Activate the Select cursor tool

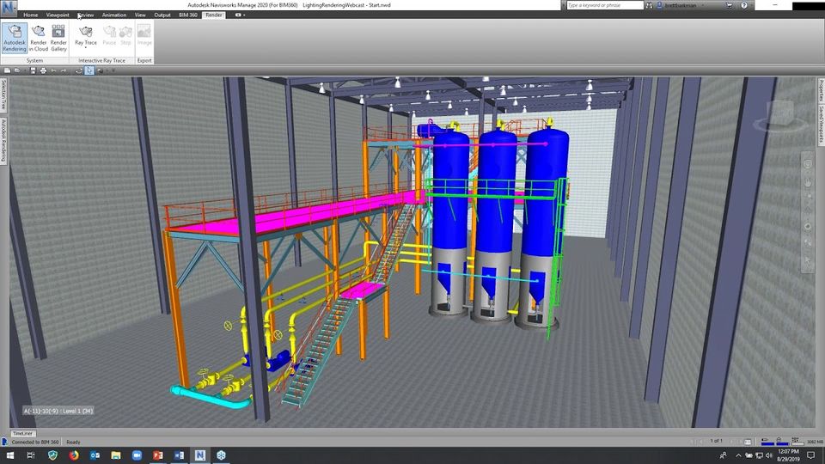tap(89, 70)
